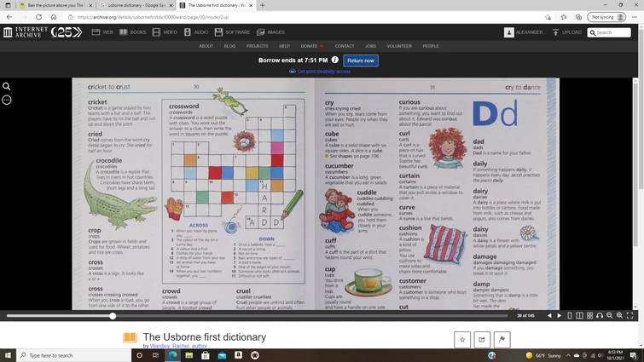
Task: Go to the browser home page
Action: (x=54, y=17)
